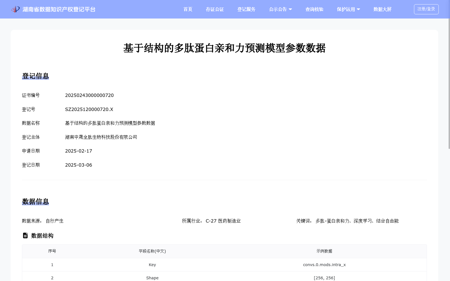Click the registration date 2025-03-06
This screenshot has height=281, width=450.
point(79,165)
